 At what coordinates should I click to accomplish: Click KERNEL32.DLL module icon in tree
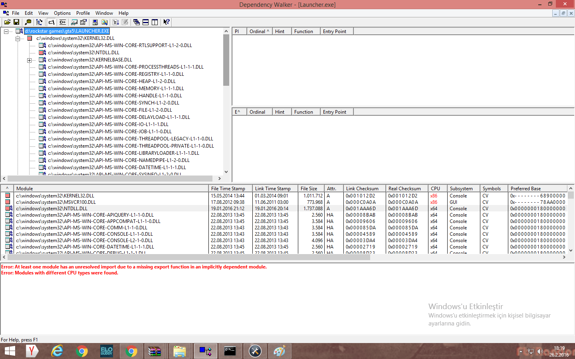pyautogui.click(x=30, y=38)
